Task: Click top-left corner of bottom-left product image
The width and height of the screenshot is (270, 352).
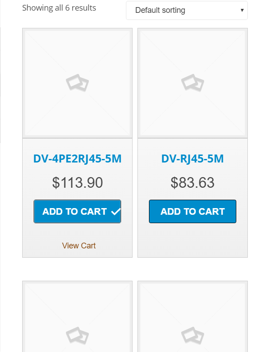Action: coord(25,283)
